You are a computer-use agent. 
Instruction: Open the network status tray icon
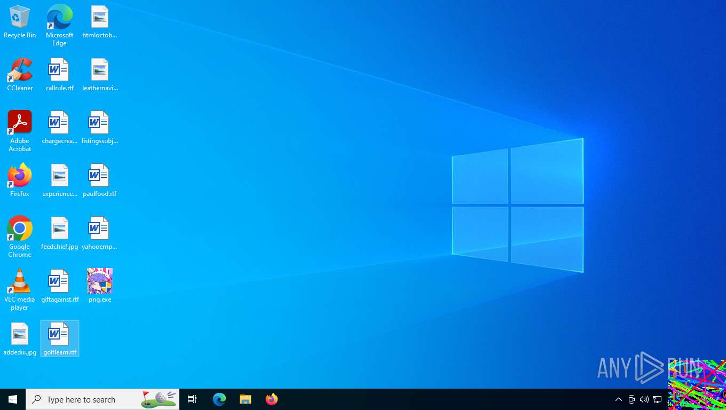coord(657,399)
